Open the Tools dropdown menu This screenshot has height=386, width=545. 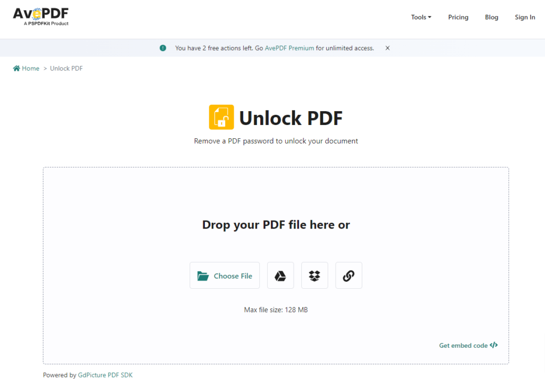tap(420, 16)
